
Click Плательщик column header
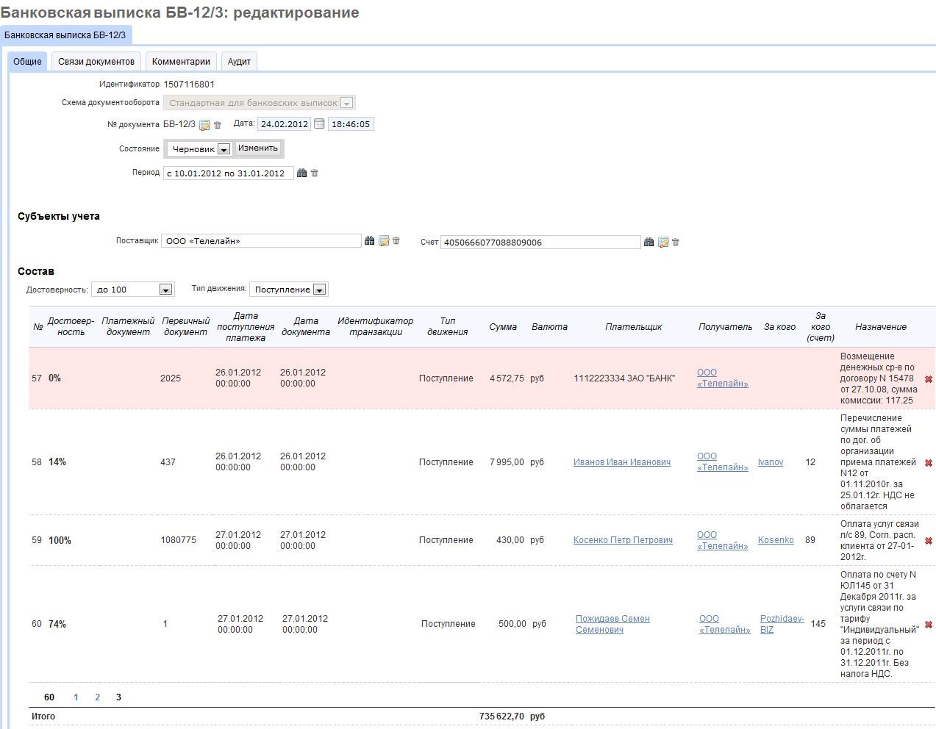[634, 327]
